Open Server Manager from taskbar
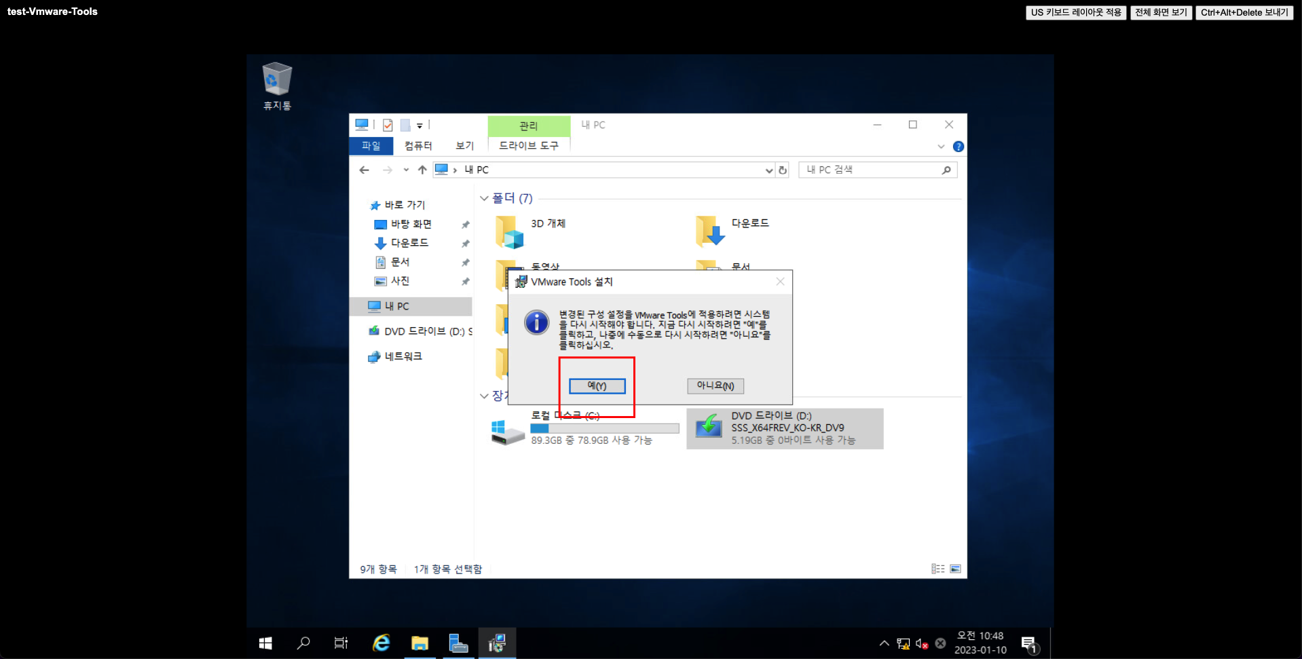The width and height of the screenshot is (1302, 659). tap(458, 643)
